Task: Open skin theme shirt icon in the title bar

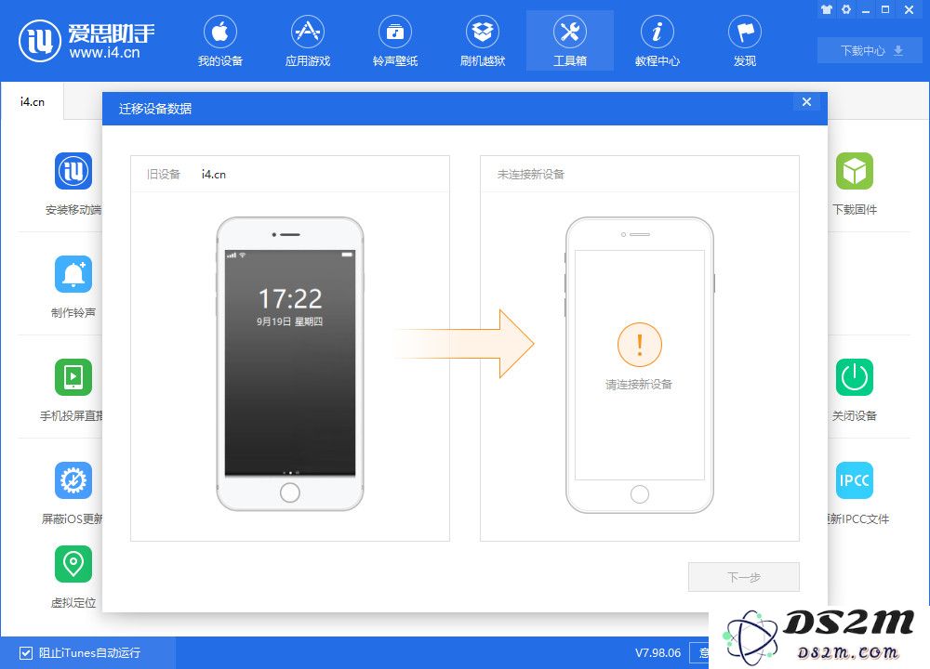Action: pos(826,9)
